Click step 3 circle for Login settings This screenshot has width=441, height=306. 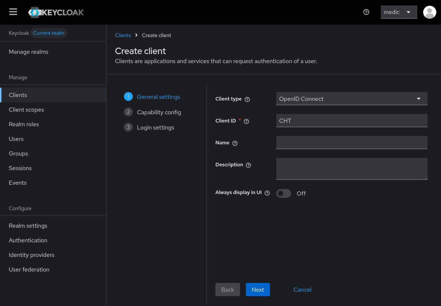[x=128, y=127]
